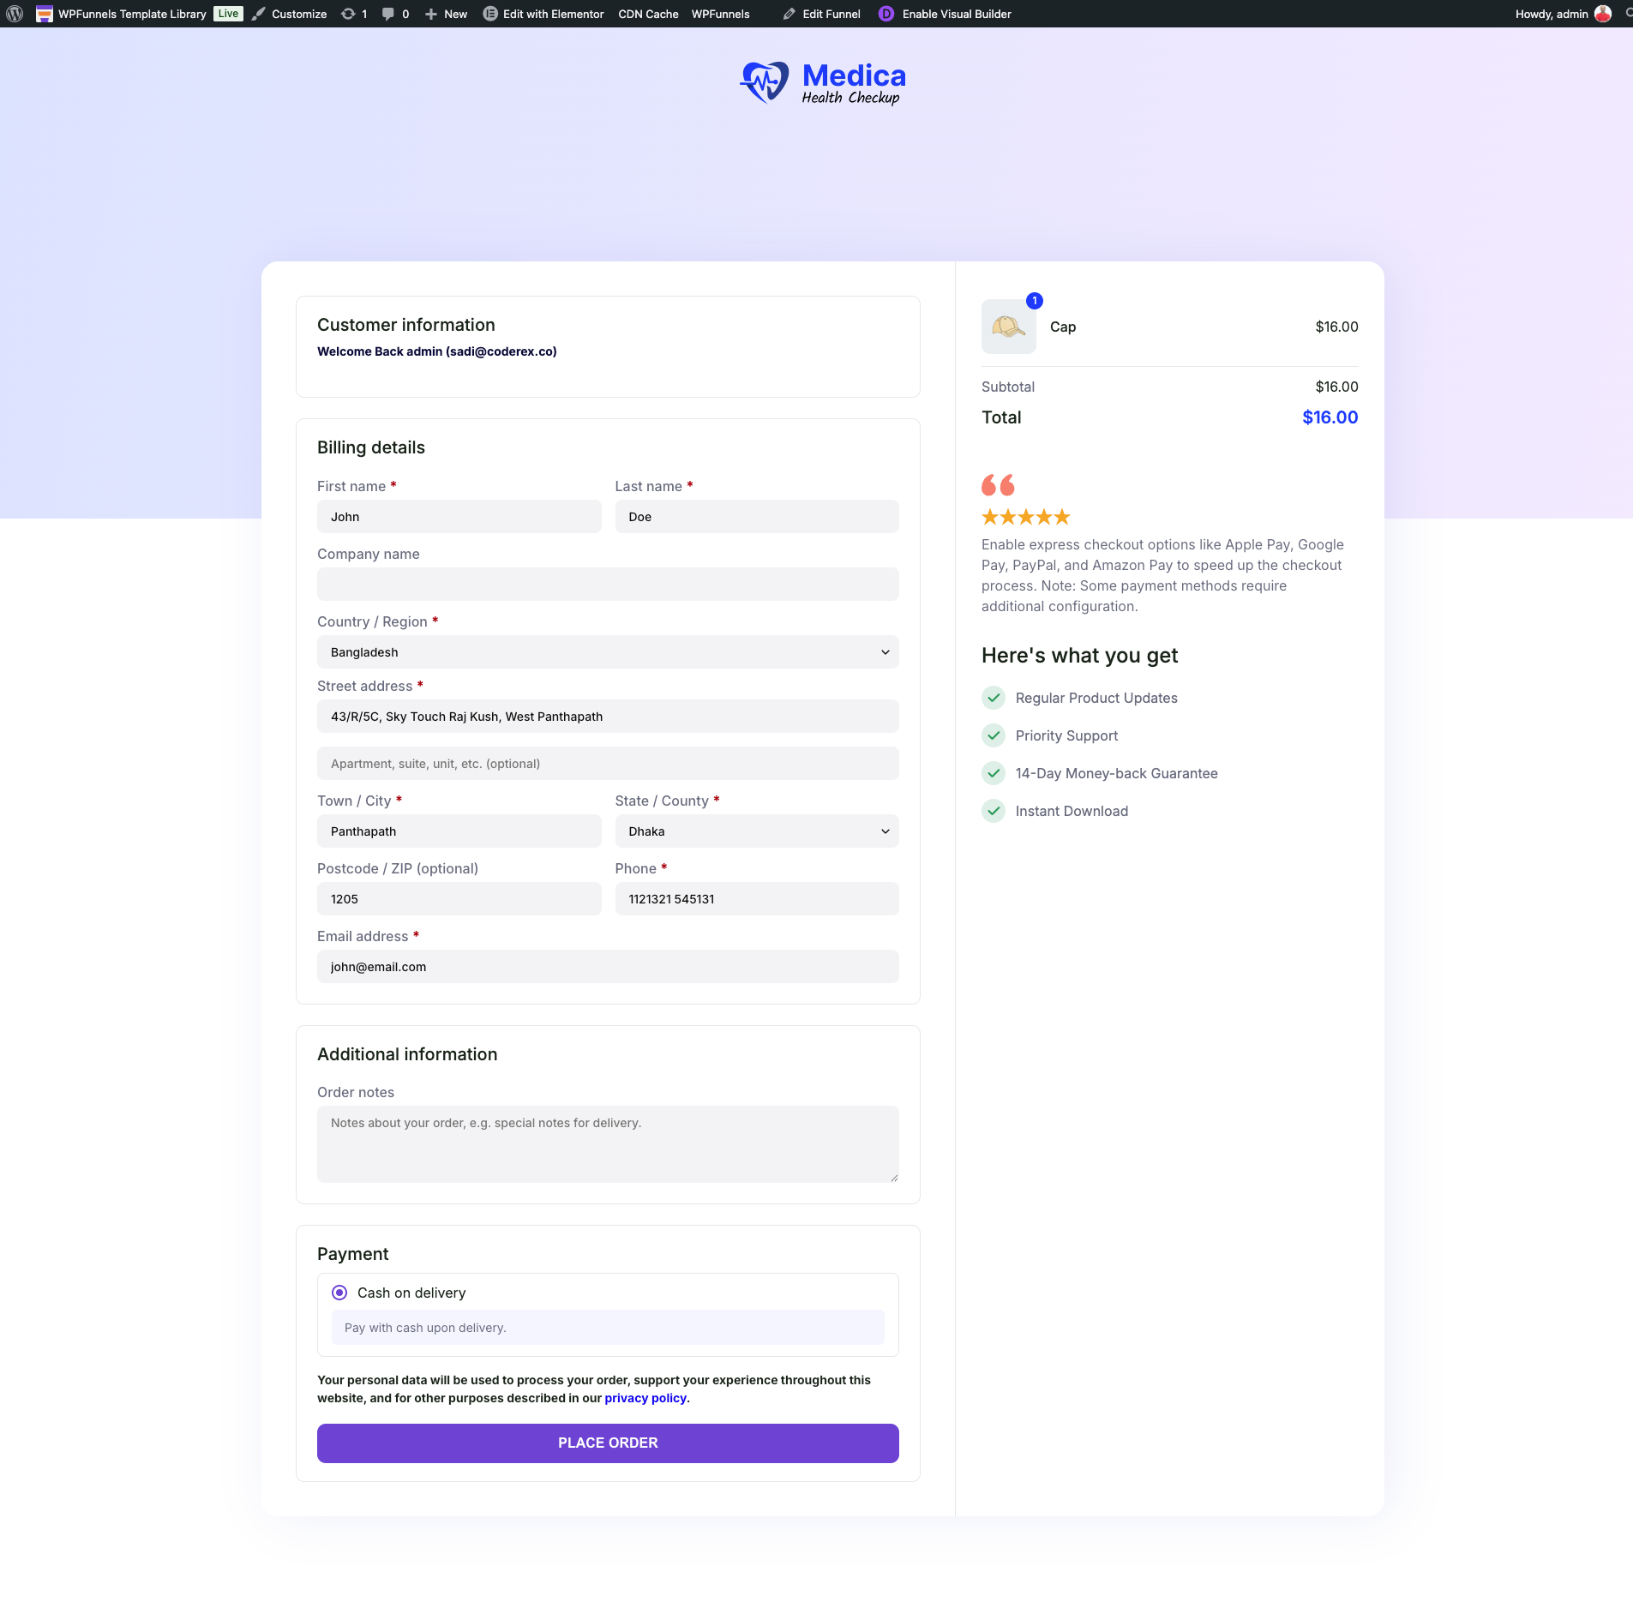The image size is (1633, 1602).
Task: Open the privacy policy link
Action: (645, 1398)
